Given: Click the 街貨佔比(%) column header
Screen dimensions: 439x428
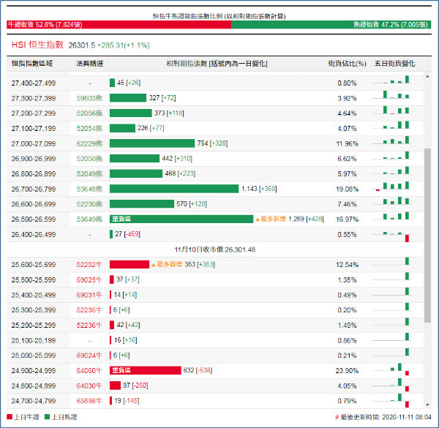Looking at the screenshot, I should click(347, 64).
